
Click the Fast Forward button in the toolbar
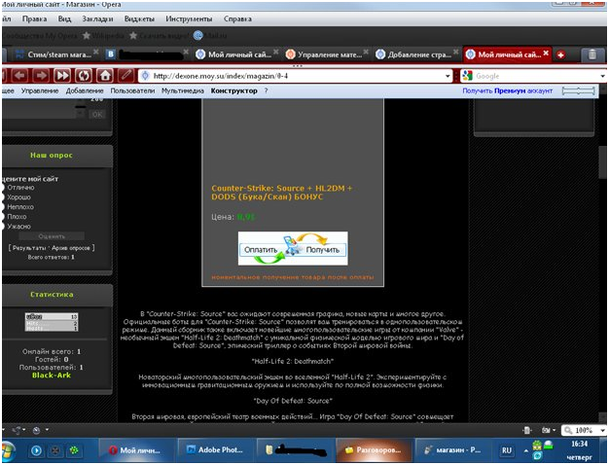pos(62,75)
